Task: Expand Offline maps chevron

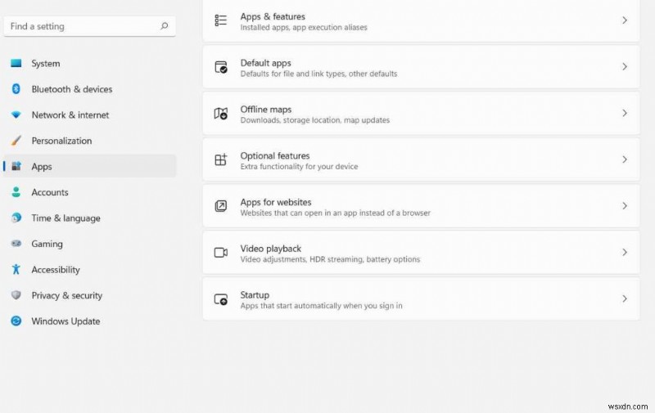Action: click(x=625, y=113)
